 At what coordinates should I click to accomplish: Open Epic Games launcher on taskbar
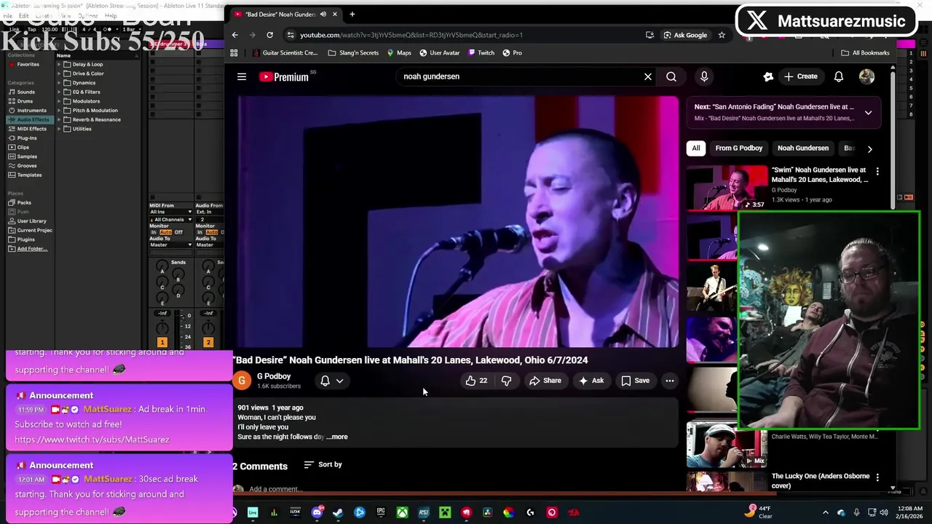tap(381, 512)
